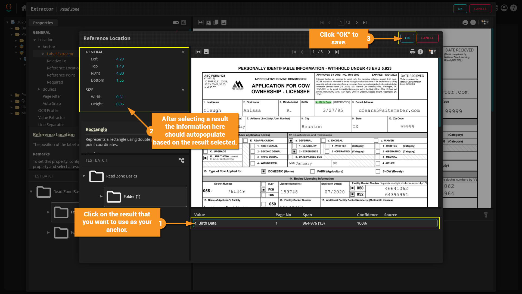Click CANCEL in Reference Location dialog

pyautogui.click(x=427, y=38)
